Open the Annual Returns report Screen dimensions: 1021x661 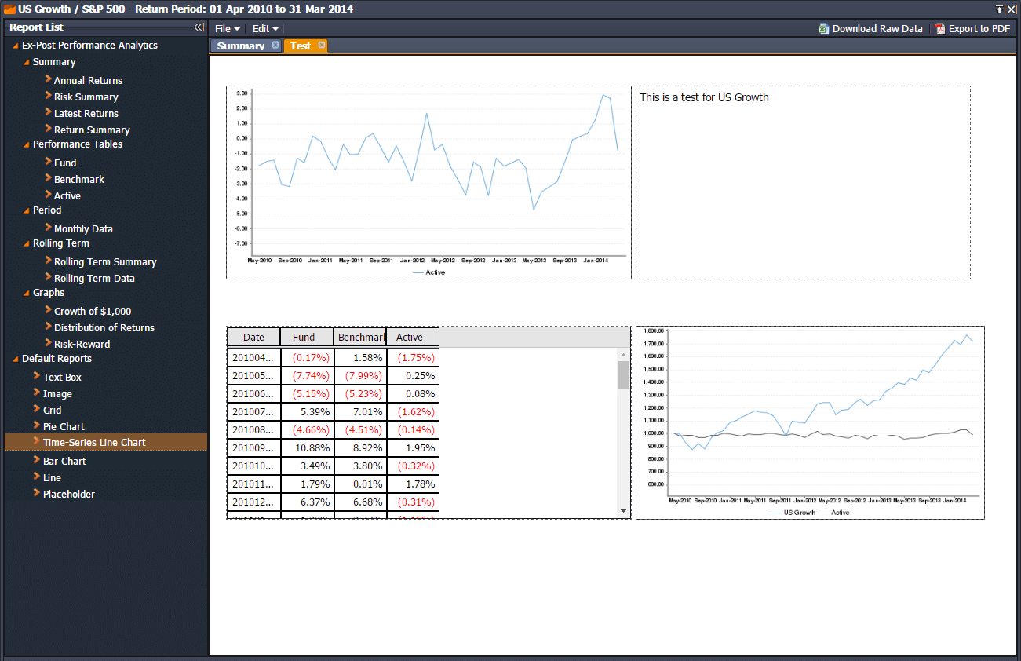[x=88, y=80]
